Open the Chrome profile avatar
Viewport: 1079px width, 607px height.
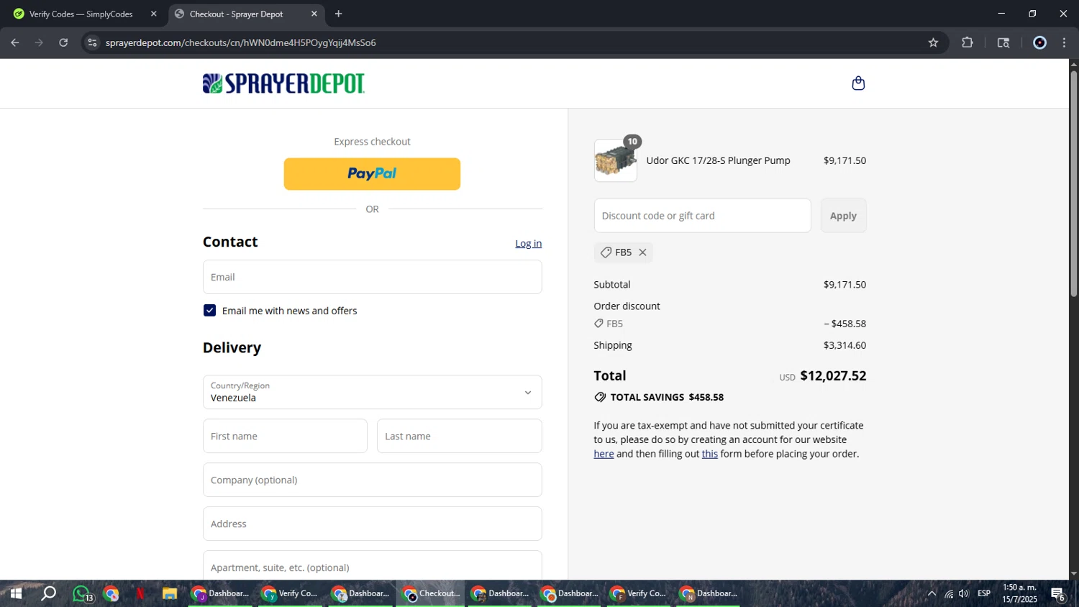pyautogui.click(x=1039, y=42)
